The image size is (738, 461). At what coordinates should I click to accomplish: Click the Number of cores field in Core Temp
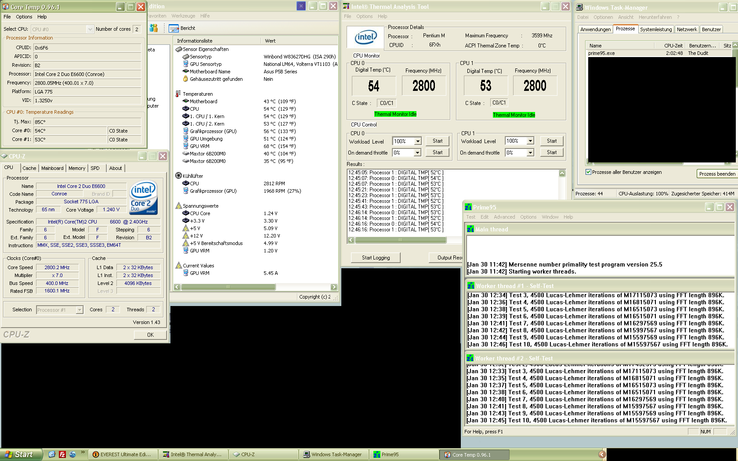point(137,29)
